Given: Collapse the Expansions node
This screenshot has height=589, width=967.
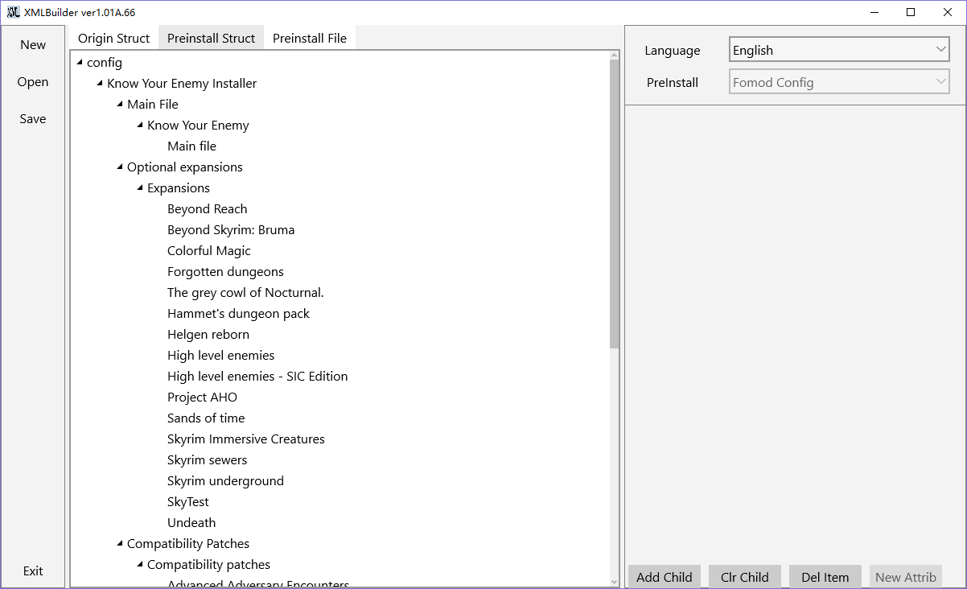Looking at the screenshot, I should [x=140, y=188].
